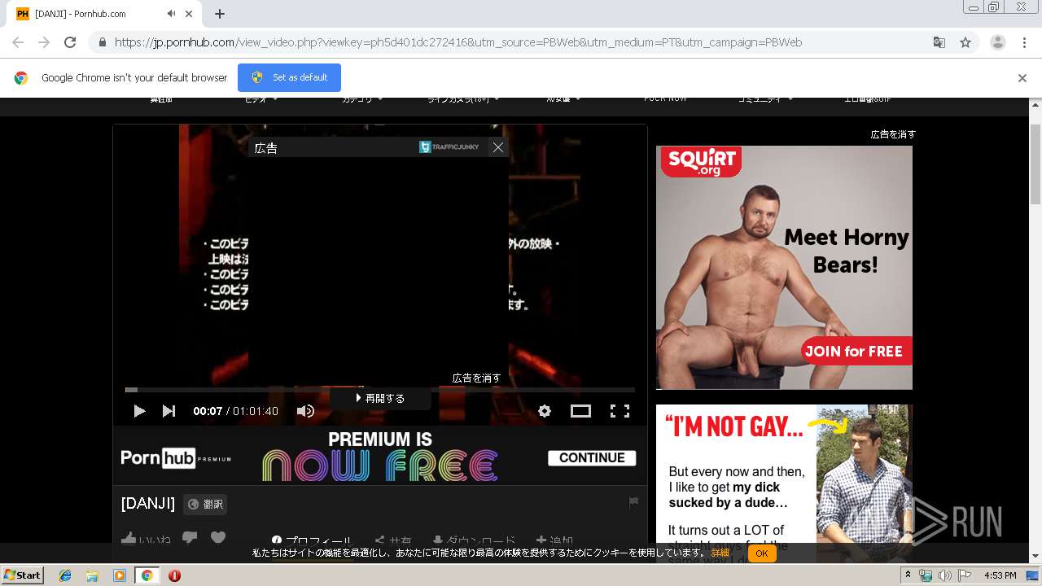
Task: Open the Chrome profile avatar
Action: 998,42
